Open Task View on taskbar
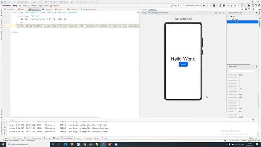The image size is (261, 147). (59, 144)
